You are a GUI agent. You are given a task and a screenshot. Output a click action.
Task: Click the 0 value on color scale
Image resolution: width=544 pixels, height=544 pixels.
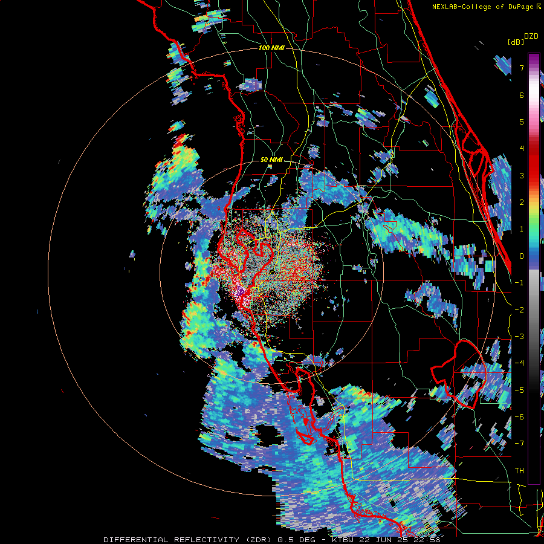[x=522, y=256]
